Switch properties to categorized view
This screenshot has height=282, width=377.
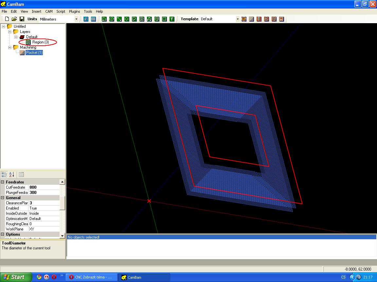[x=4, y=174]
